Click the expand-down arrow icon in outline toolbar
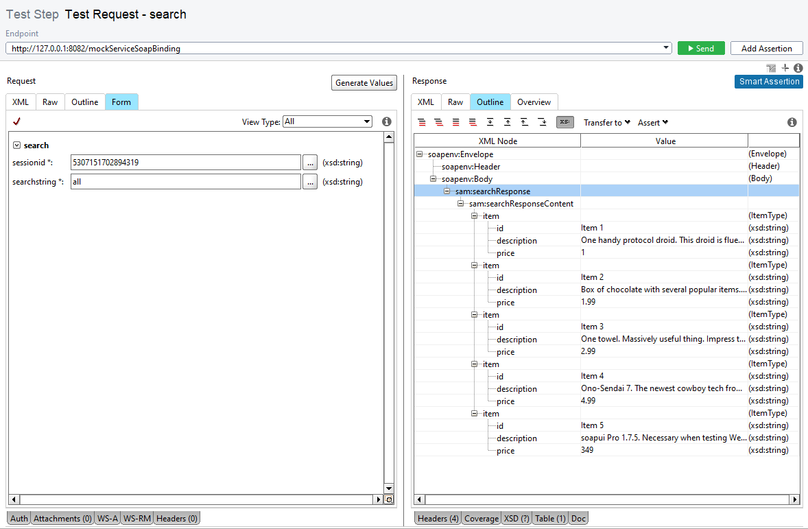This screenshot has height=529, width=808. point(490,122)
